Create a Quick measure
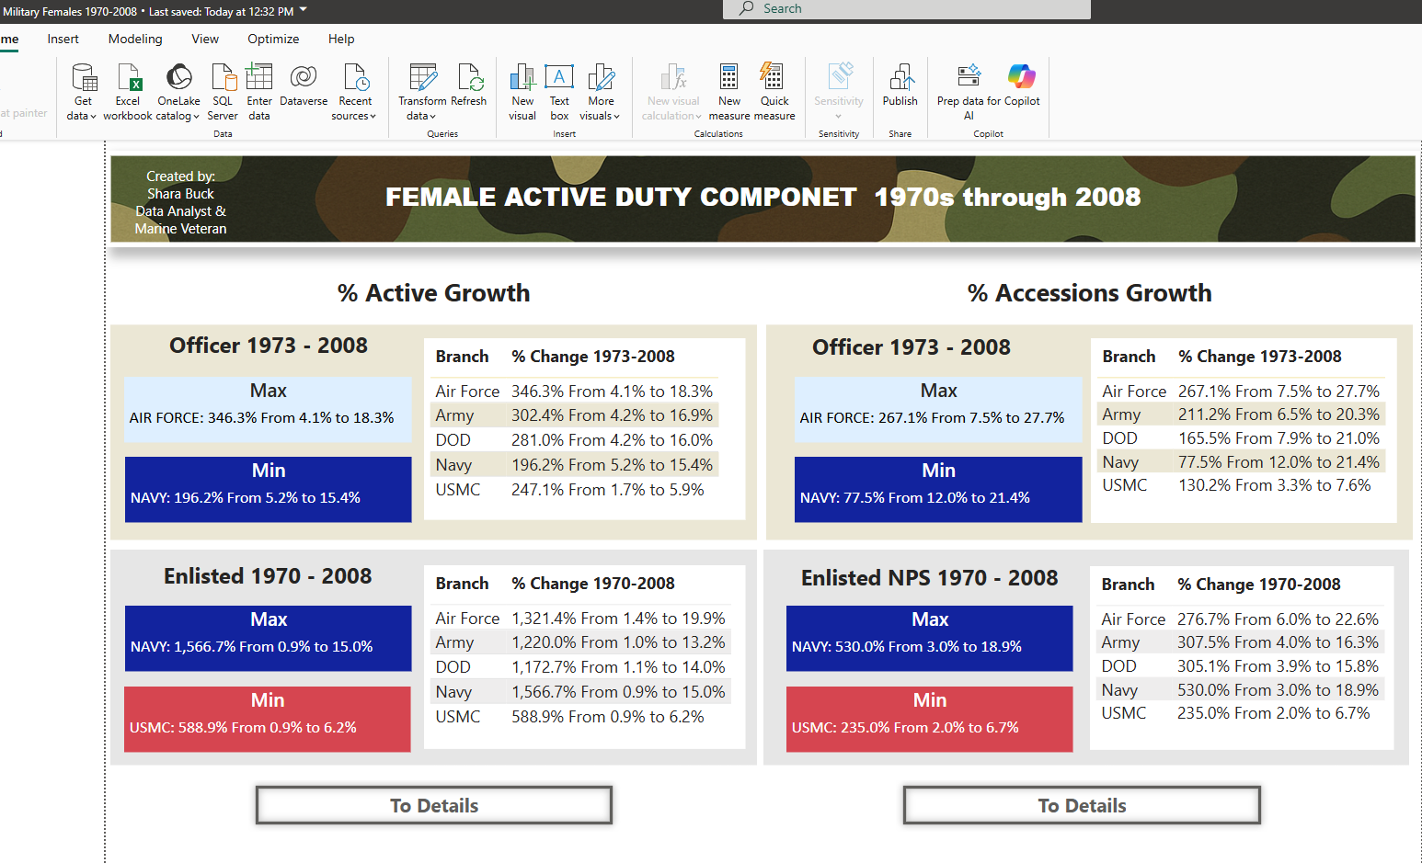This screenshot has width=1422, height=863. click(774, 92)
